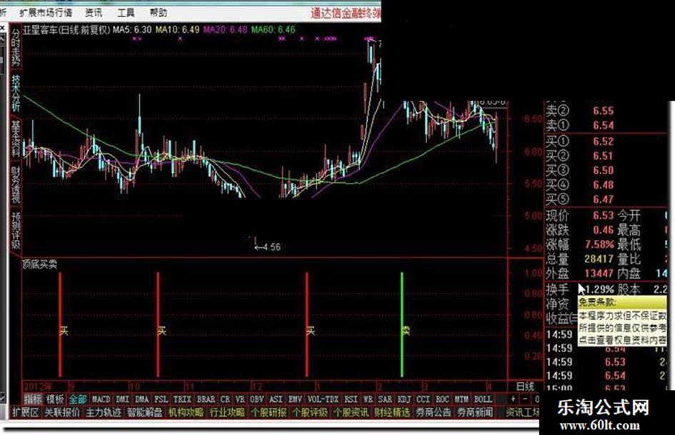Click the 顶底买卖 indicator title
The image size is (675, 435).
(x=39, y=264)
